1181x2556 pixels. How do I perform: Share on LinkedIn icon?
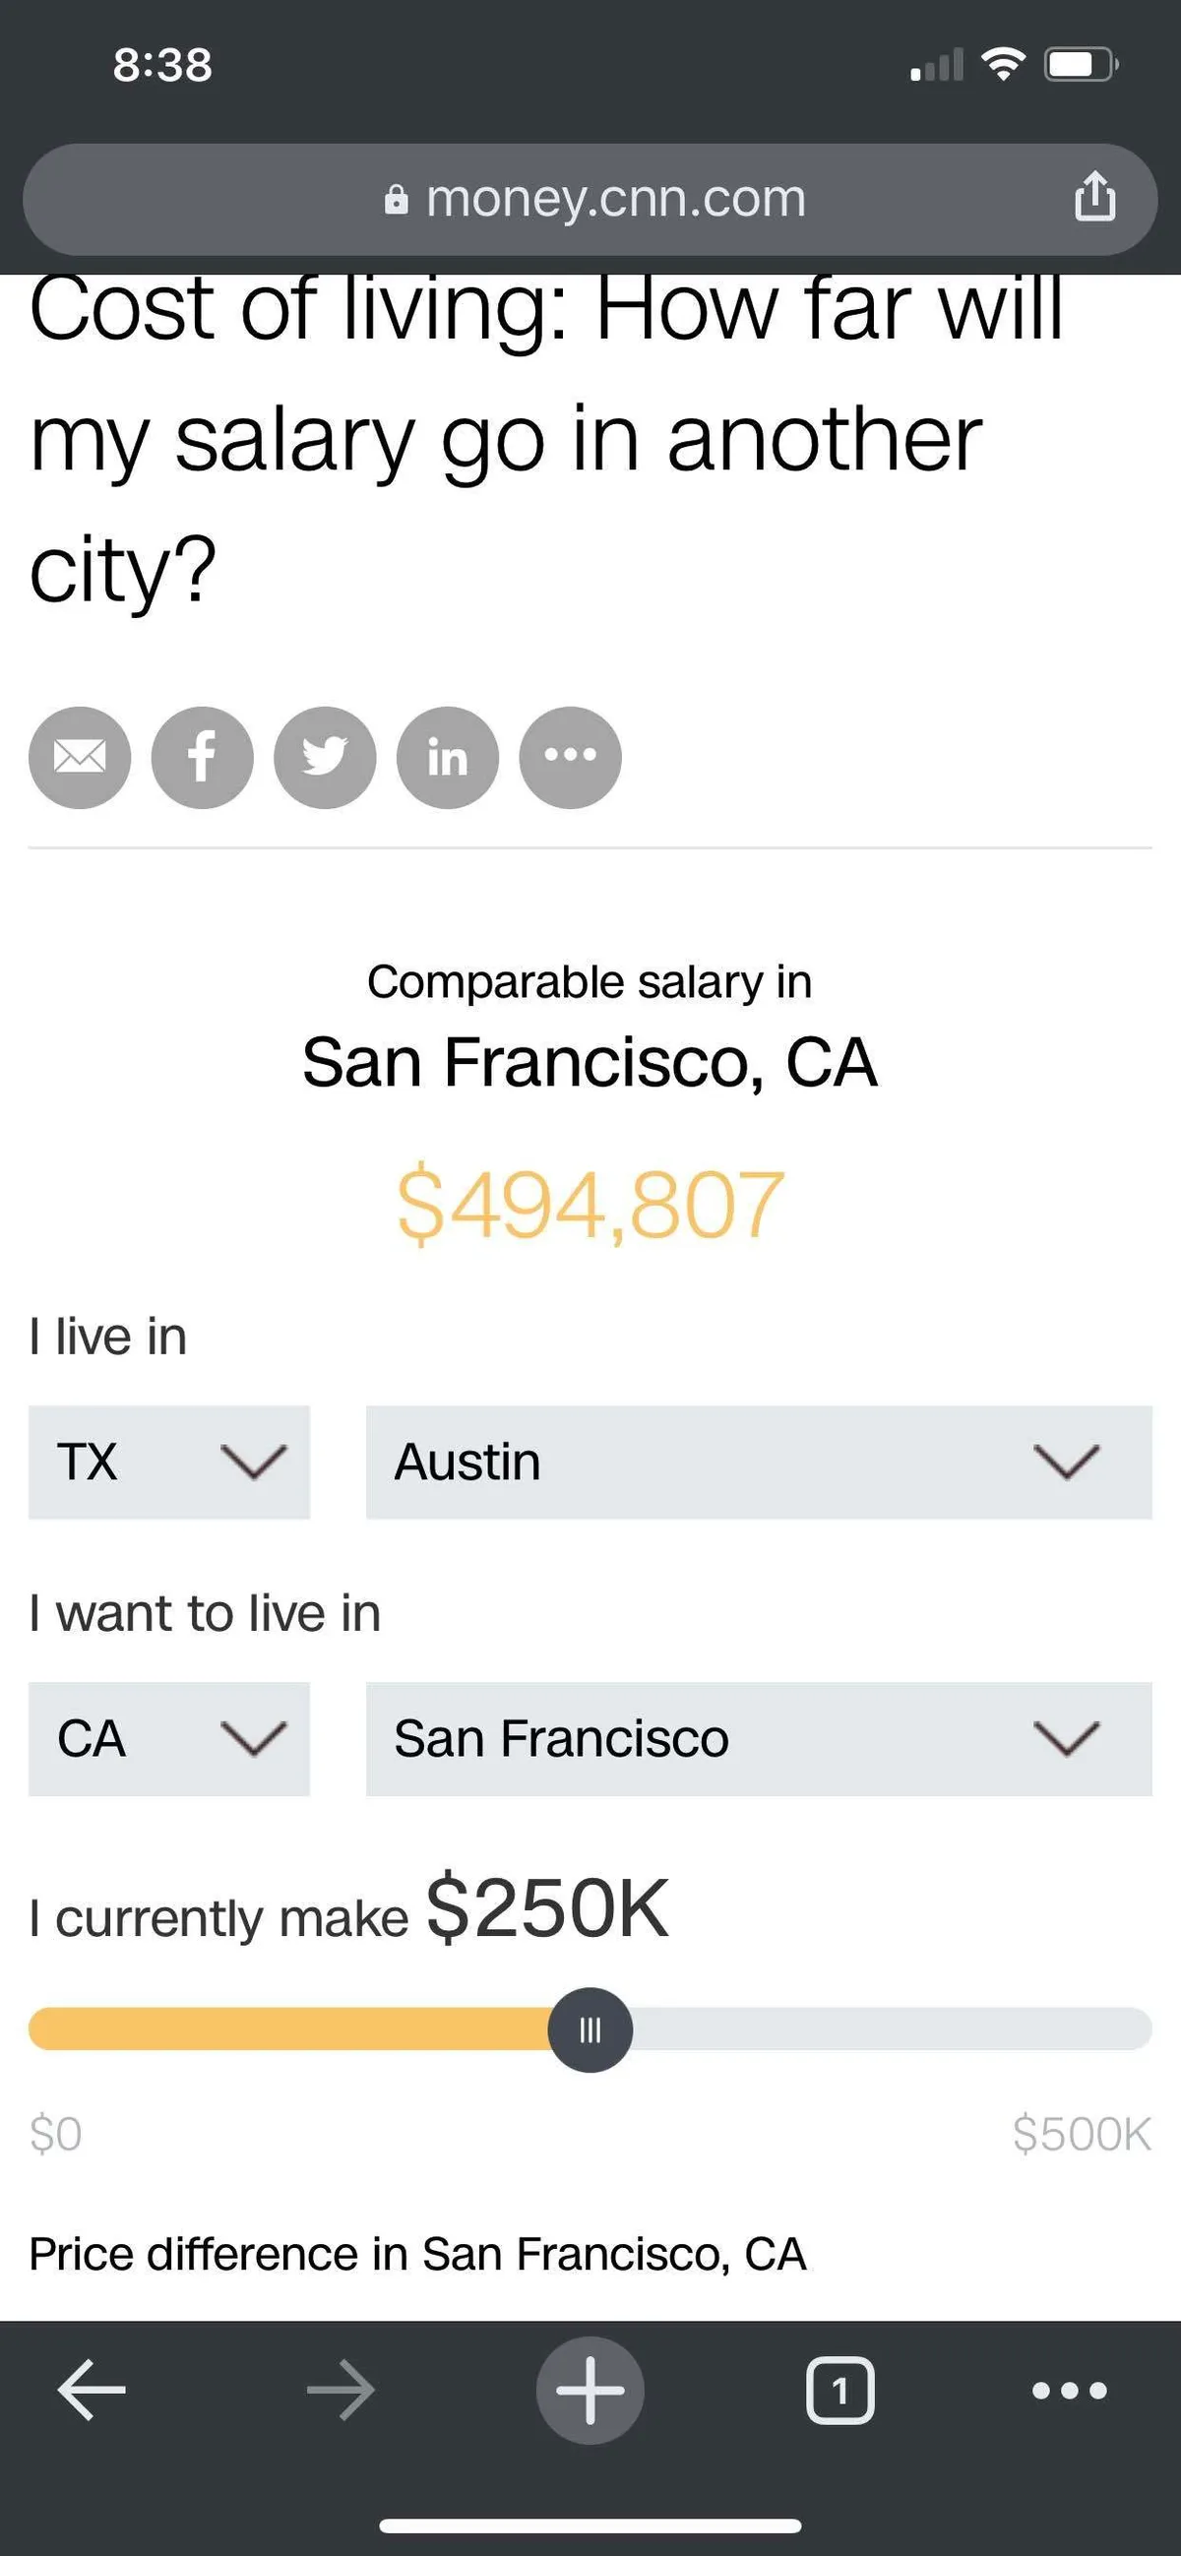pos(448,757)
